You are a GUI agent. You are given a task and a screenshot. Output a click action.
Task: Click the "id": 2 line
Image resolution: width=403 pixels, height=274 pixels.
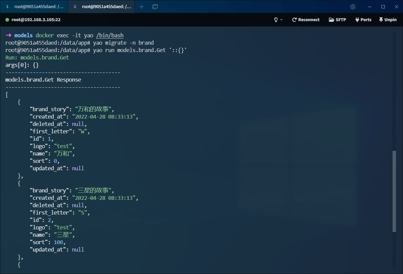pyautogui.click(x=42, y=220)
